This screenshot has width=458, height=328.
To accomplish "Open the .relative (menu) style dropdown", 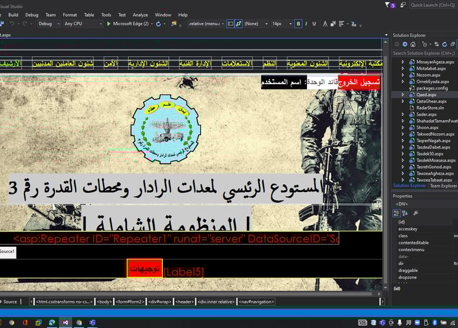I will [x=206, y=24].
